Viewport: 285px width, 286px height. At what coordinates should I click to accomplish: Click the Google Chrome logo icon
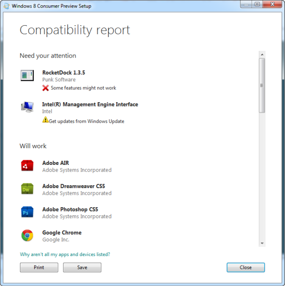coord(27,235)
